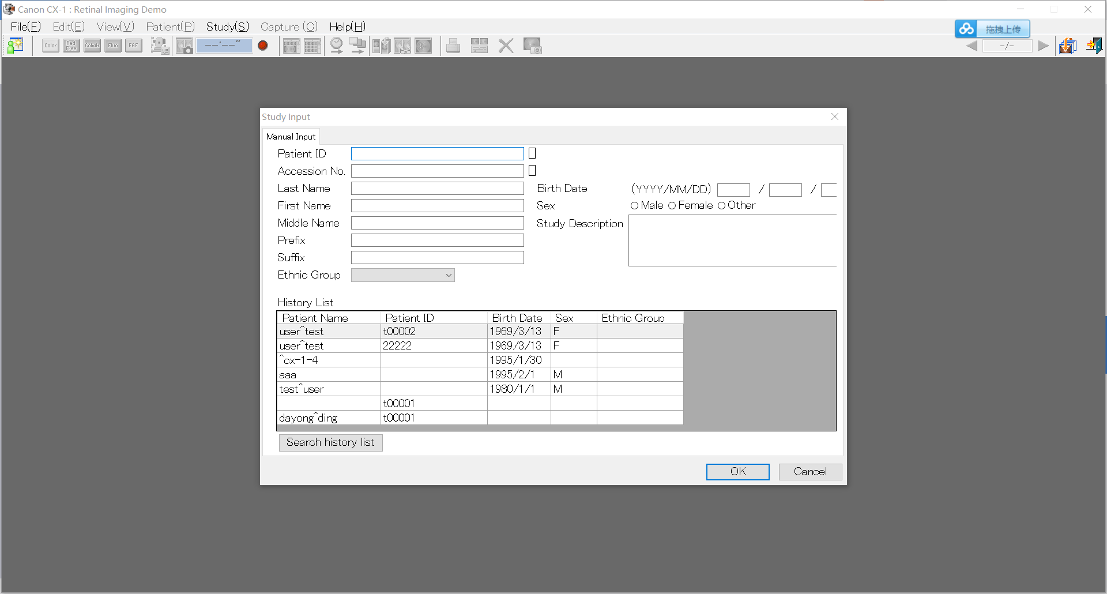Click the Search history list button

click(330, 442)
